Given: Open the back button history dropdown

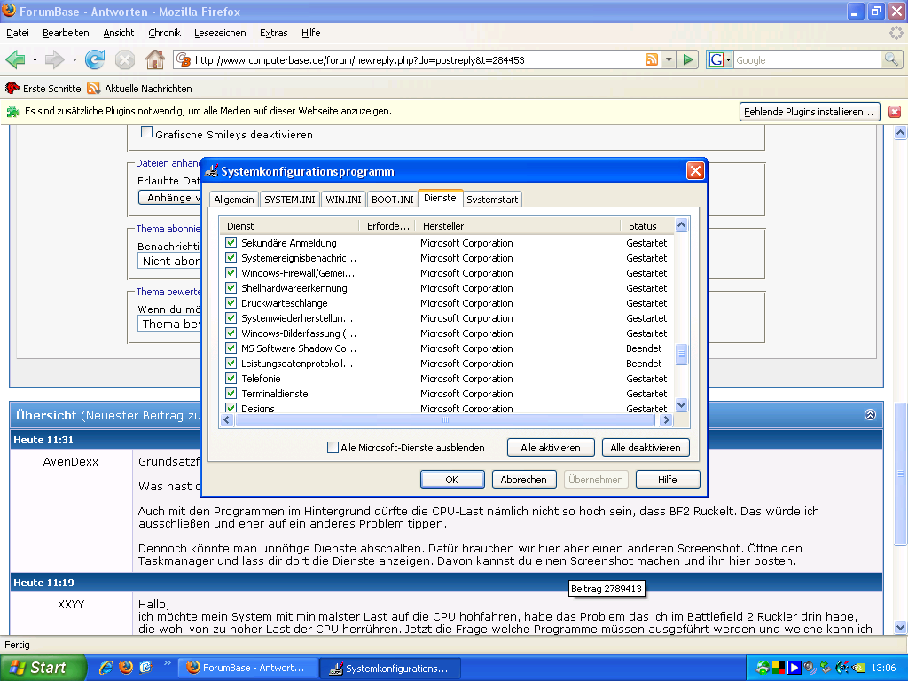Looking at the screenshot, I should click(x=35, y=59).
